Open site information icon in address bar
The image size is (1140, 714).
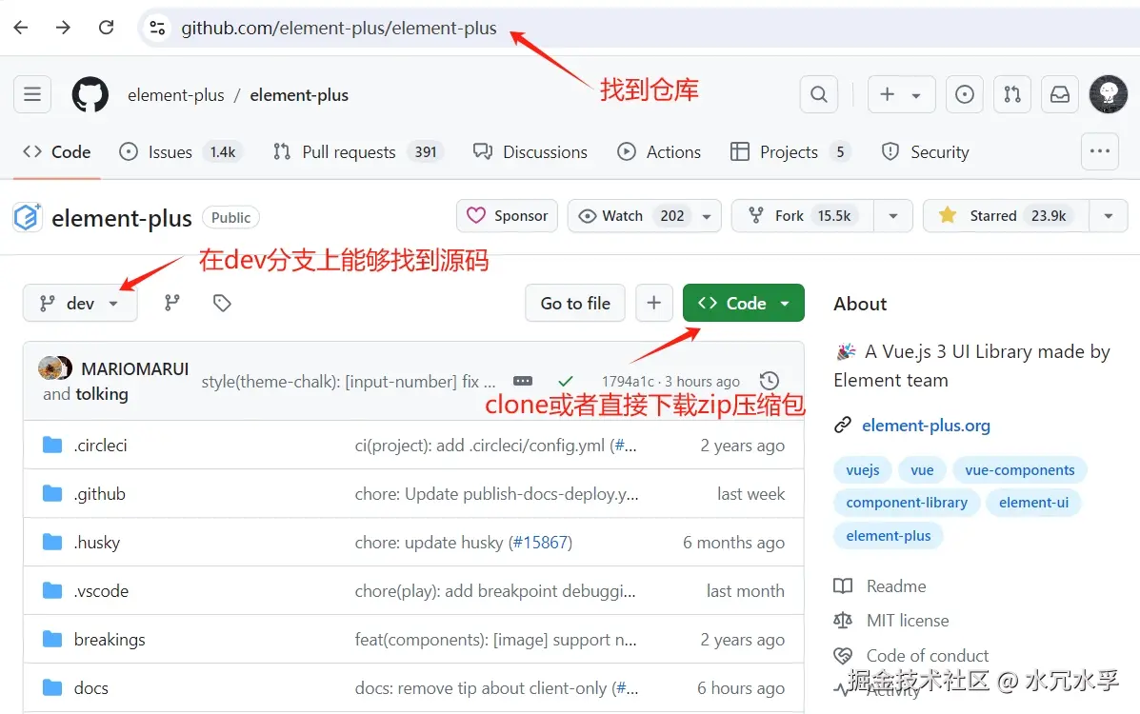[157, 28]
